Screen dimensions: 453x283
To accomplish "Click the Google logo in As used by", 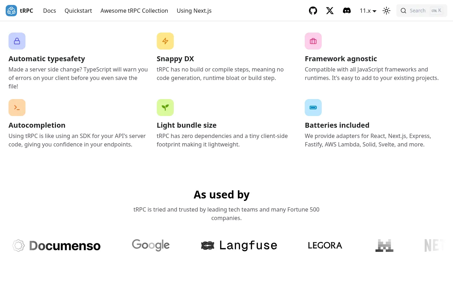I will (x=151, y=245).
